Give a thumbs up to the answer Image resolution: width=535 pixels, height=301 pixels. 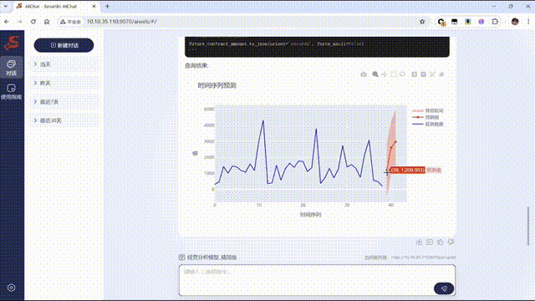click(x=441, y=242)
